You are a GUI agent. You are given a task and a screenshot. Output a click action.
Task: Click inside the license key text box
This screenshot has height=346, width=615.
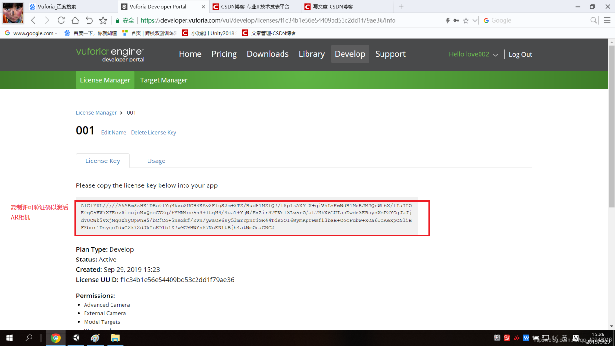pos(247,217)
